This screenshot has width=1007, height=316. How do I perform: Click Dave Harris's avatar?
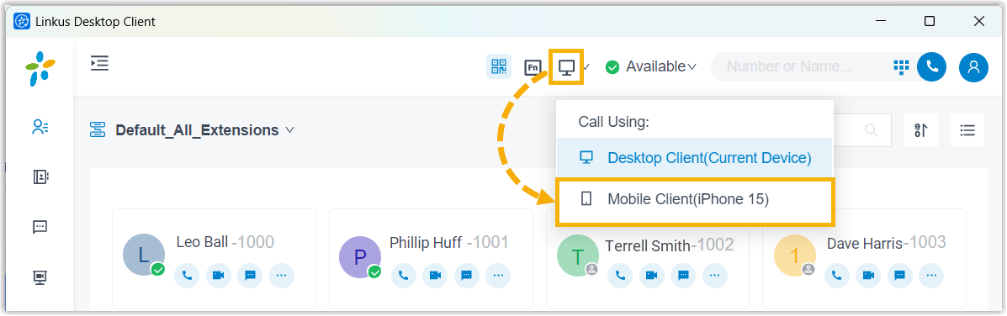(794, 255)
